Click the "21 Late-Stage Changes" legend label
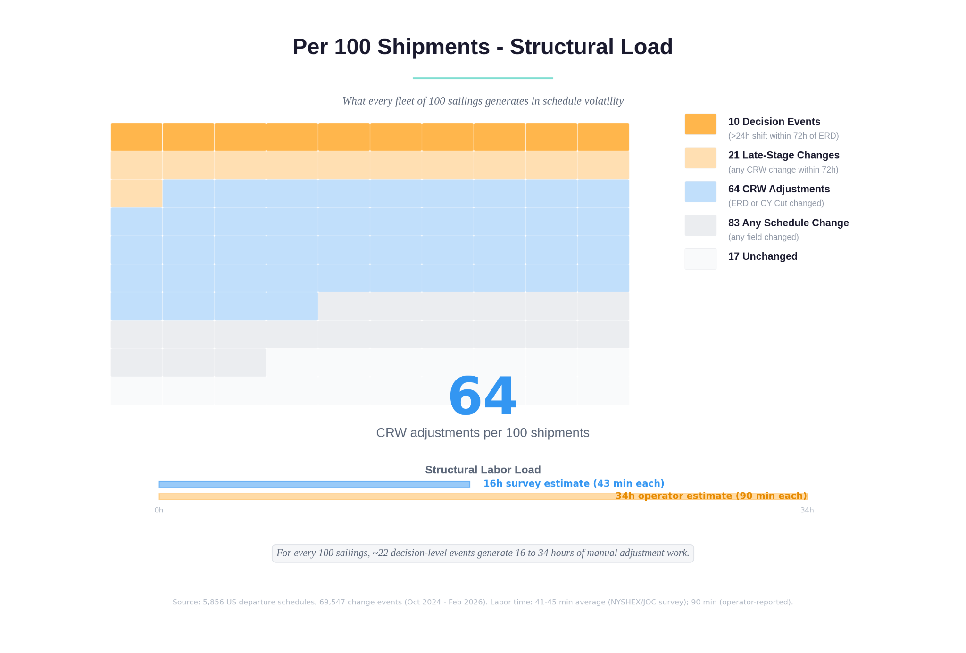Viewport: 966px width, 653px height. pos(783,155)
